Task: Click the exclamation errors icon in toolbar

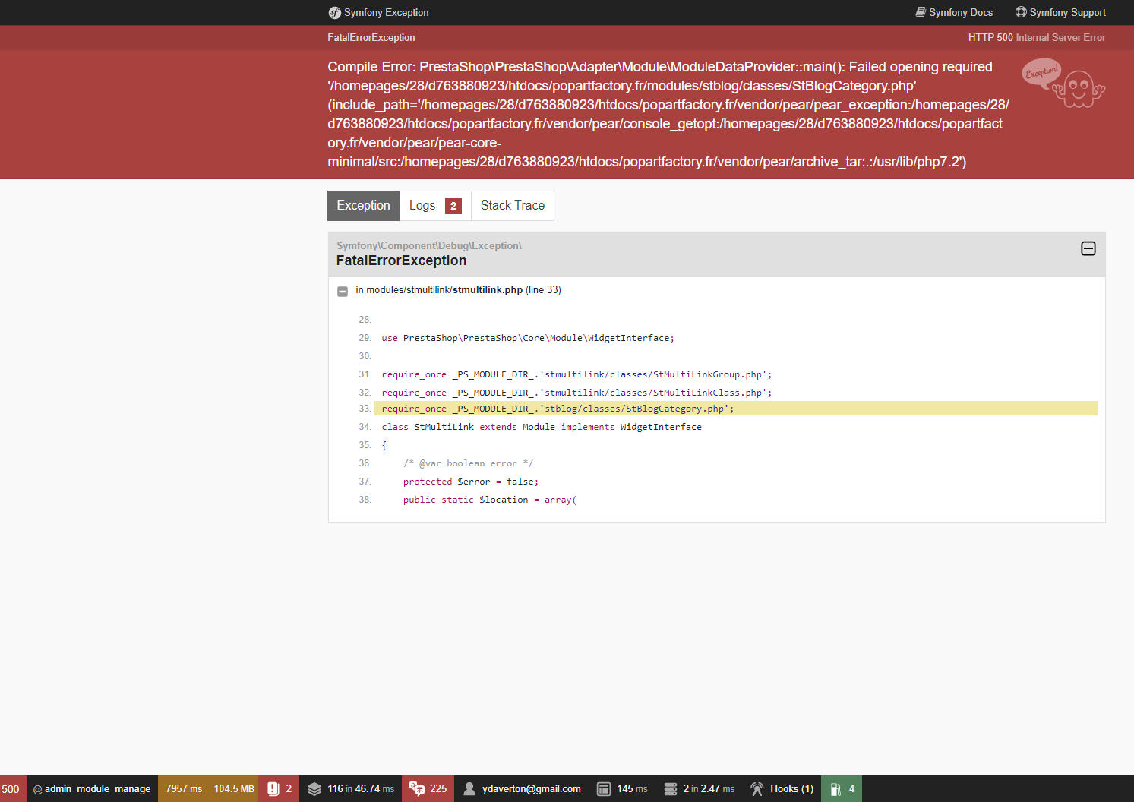Action: click(273, 789)
